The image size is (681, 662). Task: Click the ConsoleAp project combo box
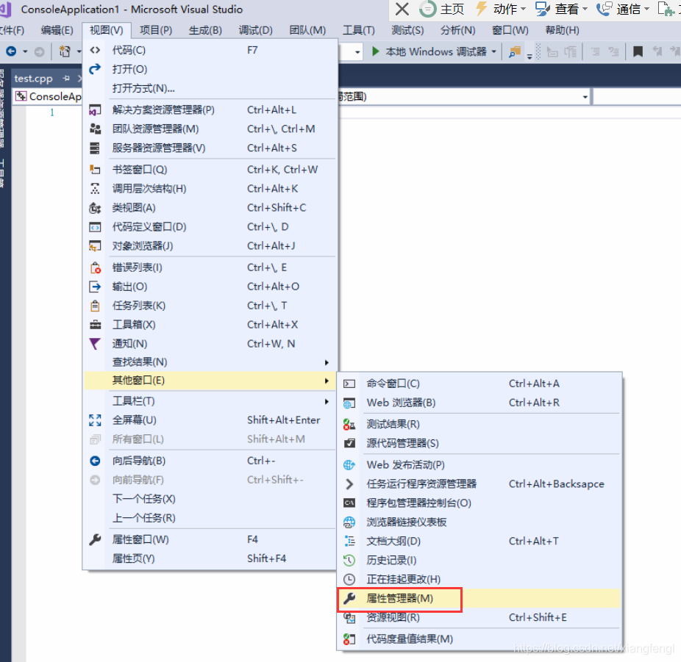click(x=48, y=96)
